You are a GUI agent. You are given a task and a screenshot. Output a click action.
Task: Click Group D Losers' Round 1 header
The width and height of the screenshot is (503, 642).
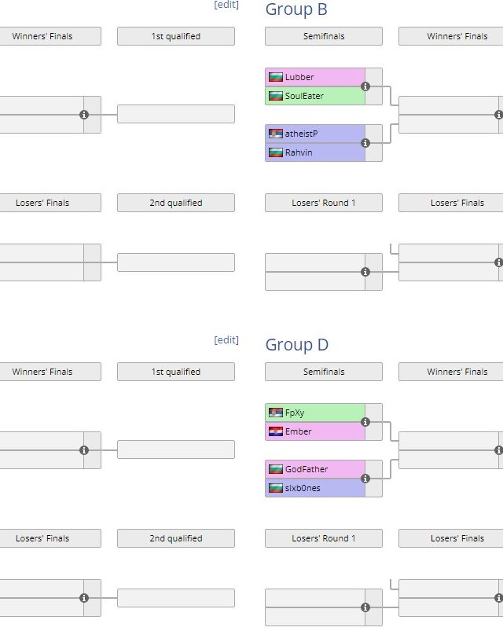tap(324, 538)
